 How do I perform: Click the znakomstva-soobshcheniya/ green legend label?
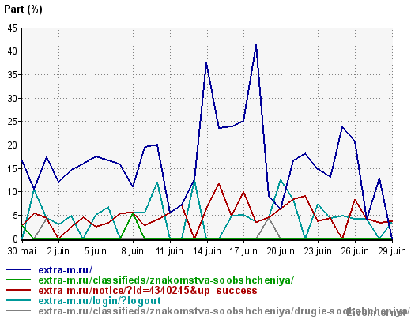[x=166, y=280]
